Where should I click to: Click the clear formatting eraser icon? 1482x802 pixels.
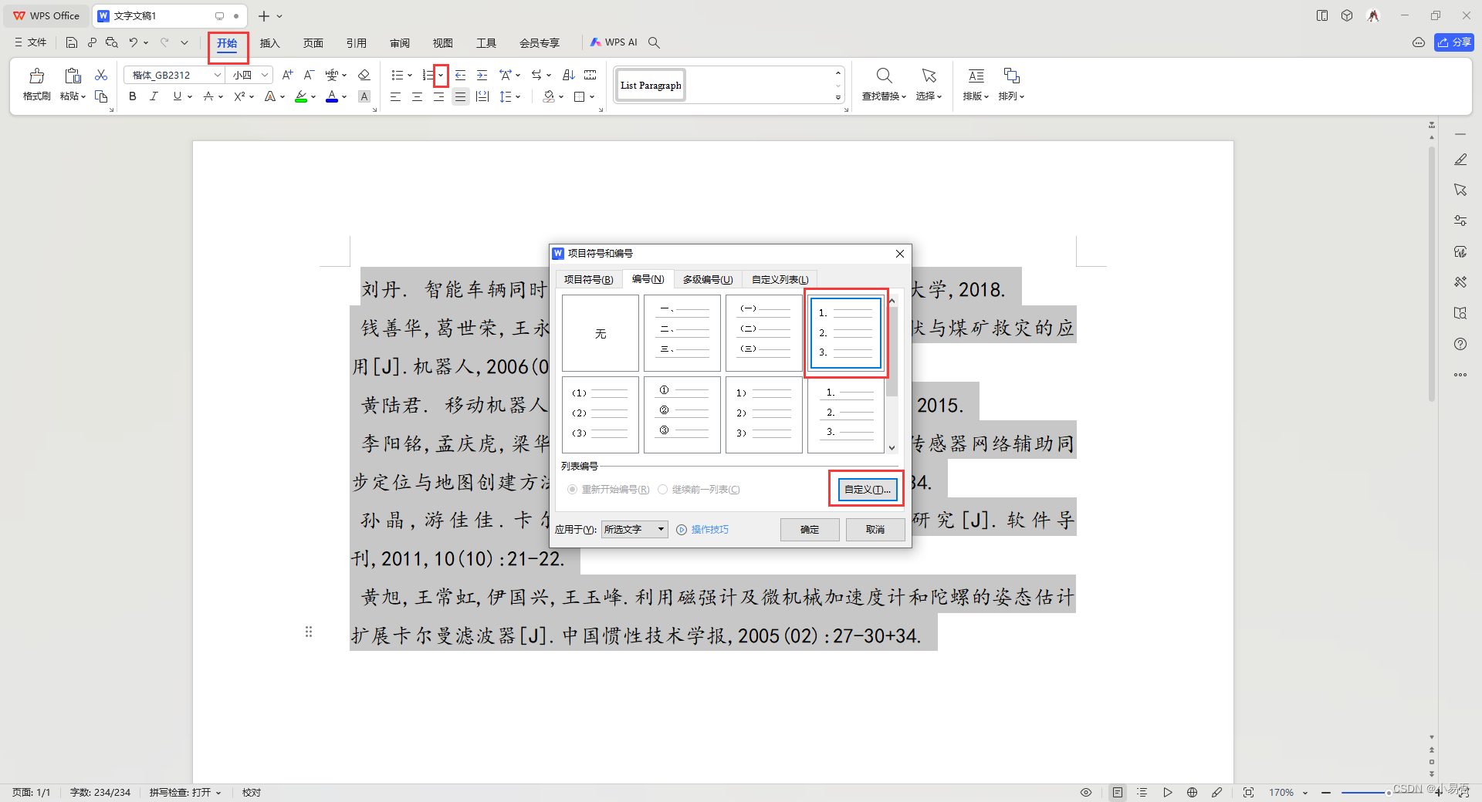pos(364,75)
